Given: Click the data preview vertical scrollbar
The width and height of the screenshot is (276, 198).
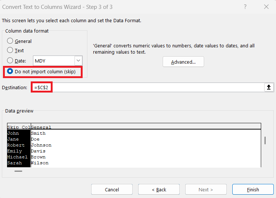Looking at the screenshot, I should coord(265,141).
